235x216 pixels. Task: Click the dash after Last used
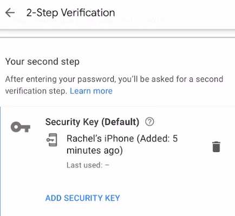tap(107, 165)
